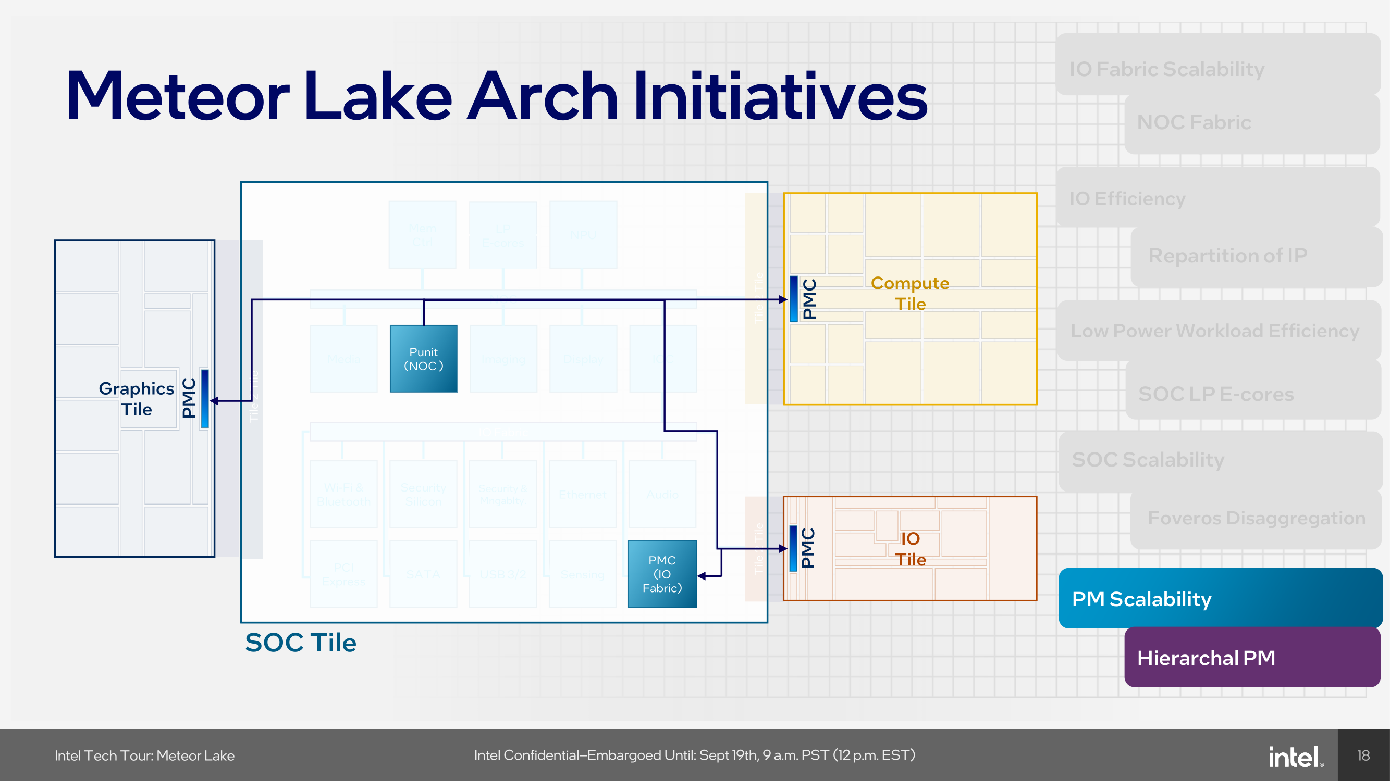Click the faded Display block
1390x781 pixels.
[583, 358]
